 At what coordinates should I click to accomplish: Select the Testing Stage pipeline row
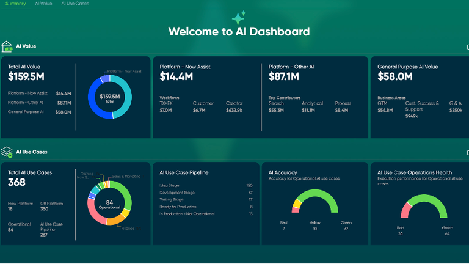tap(206, 200)
